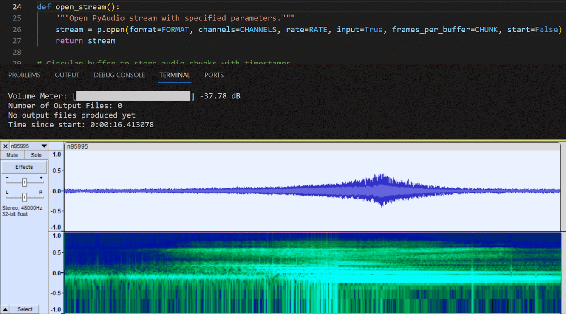
Task: Click line number 26 in editor gutter
Action: pos(17,29)
